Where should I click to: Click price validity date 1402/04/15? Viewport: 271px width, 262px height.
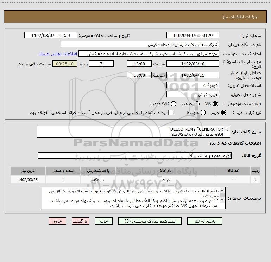click(193, 75)
